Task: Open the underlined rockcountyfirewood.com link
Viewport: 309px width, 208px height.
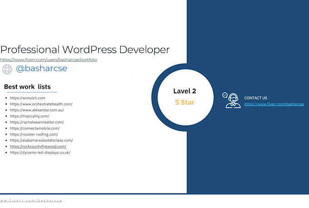Action: (38, 146)
